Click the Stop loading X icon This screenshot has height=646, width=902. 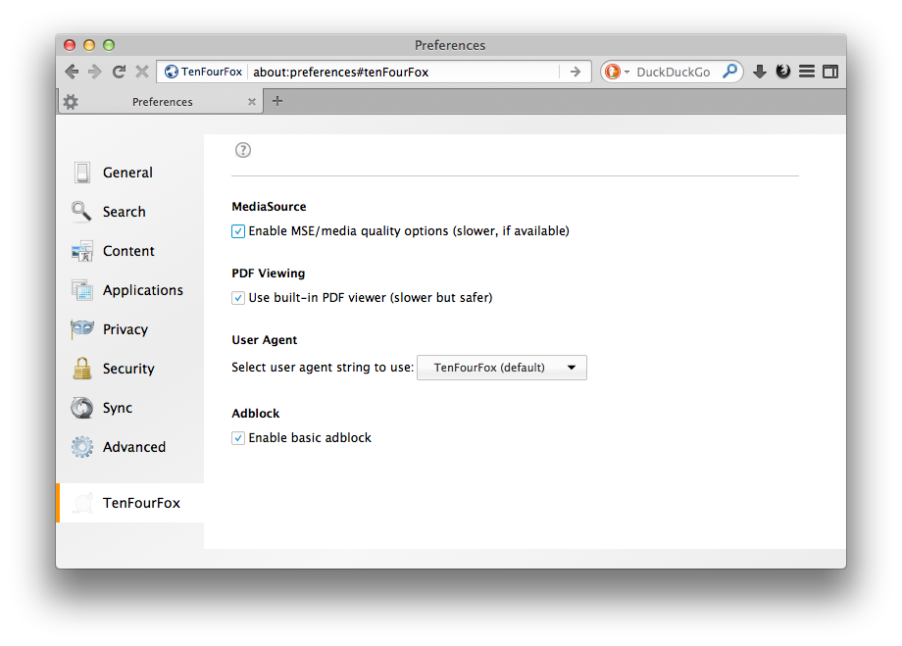click(x=142, y=72)
